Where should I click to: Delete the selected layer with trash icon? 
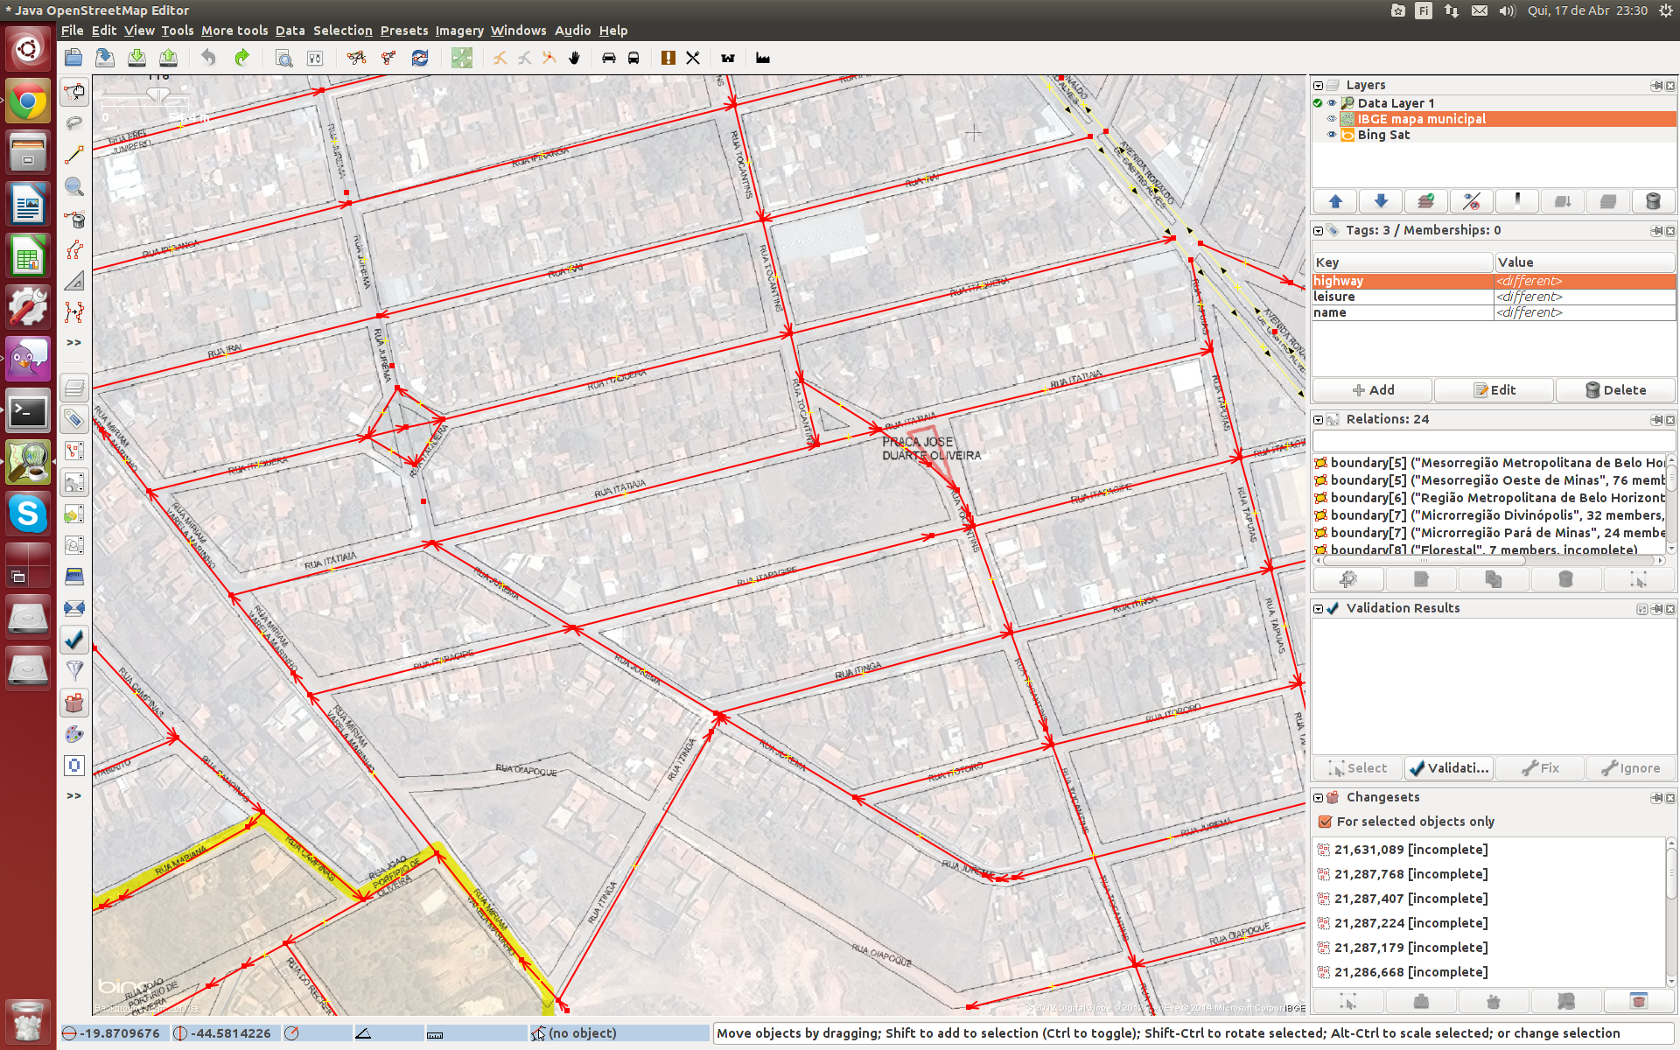1653,201
